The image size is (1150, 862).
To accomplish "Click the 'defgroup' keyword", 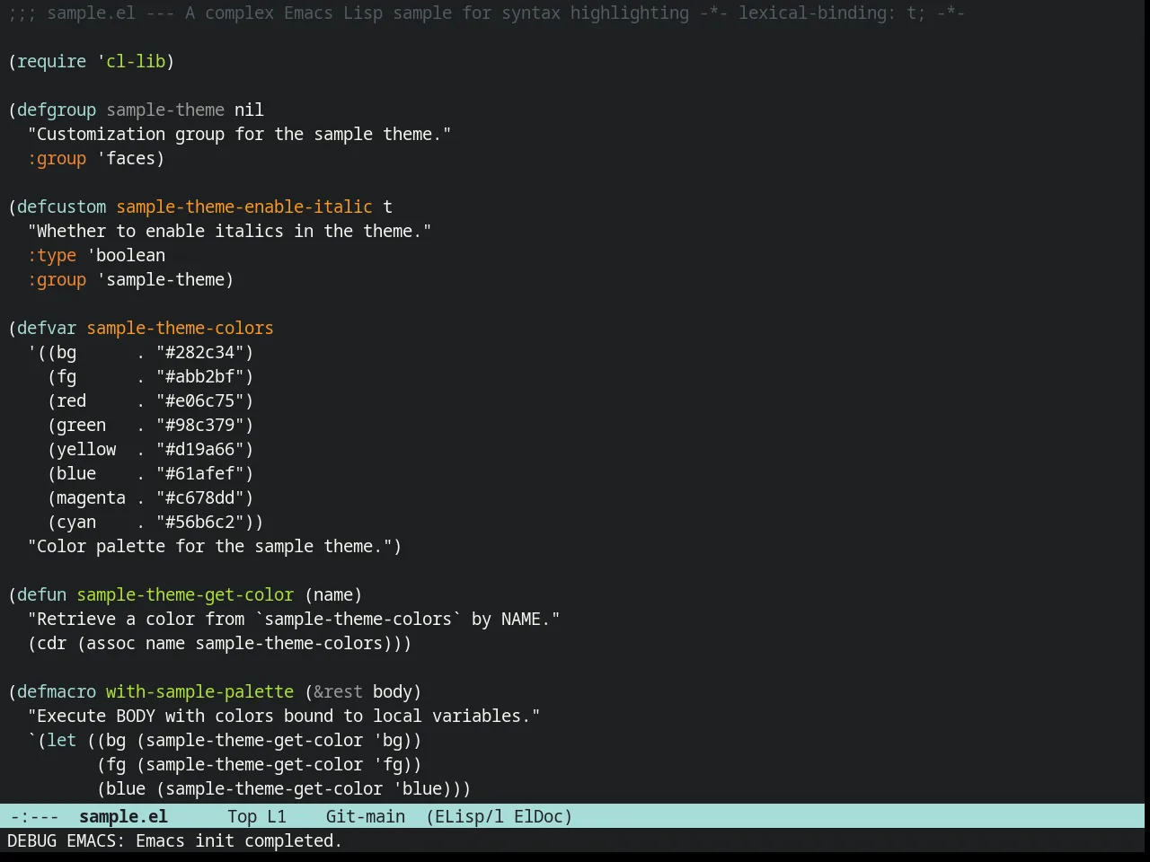I will pyautogui.click(x=57, y=110).
